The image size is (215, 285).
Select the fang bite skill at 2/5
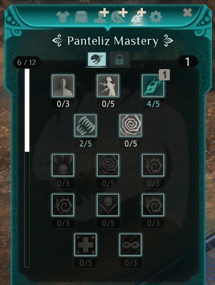click(85, 126)
